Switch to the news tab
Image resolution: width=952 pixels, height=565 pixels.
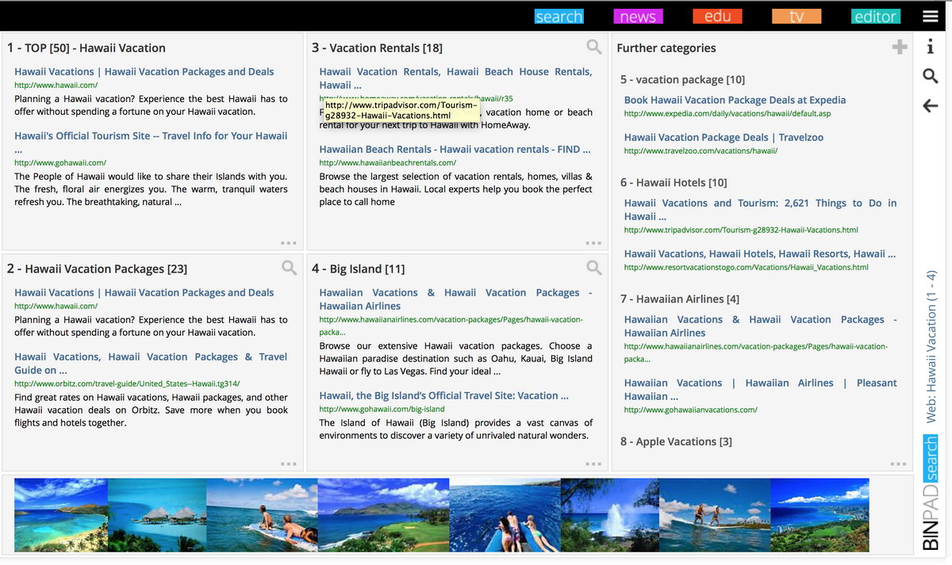point(638,17)
